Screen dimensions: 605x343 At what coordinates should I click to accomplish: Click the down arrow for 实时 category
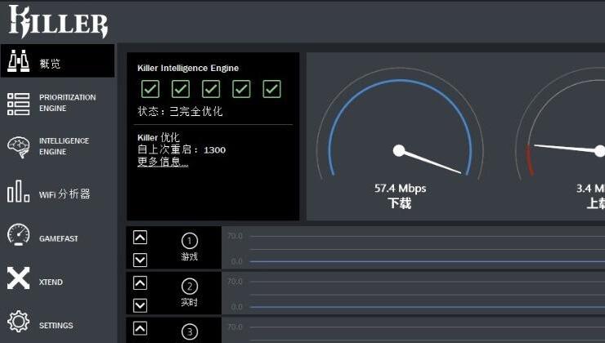click(140, 305)
